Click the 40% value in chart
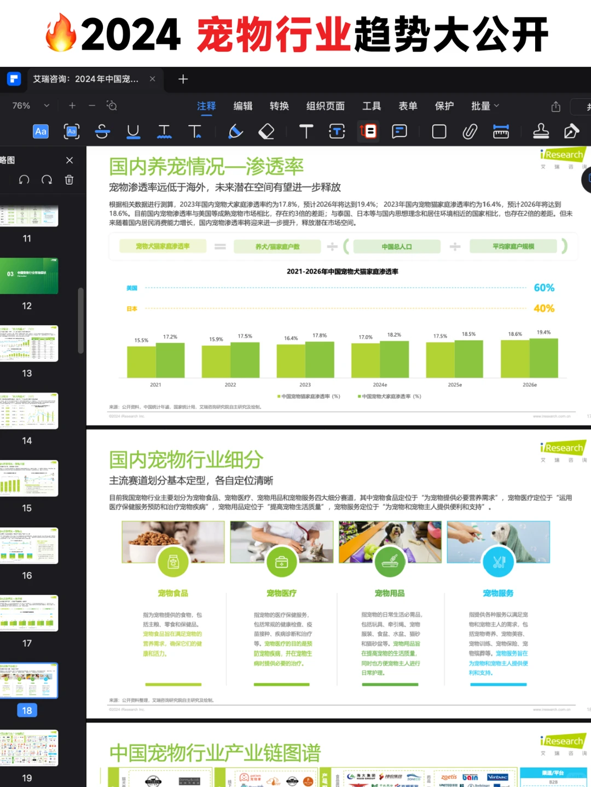591x787 pixels. coord(544,308)
